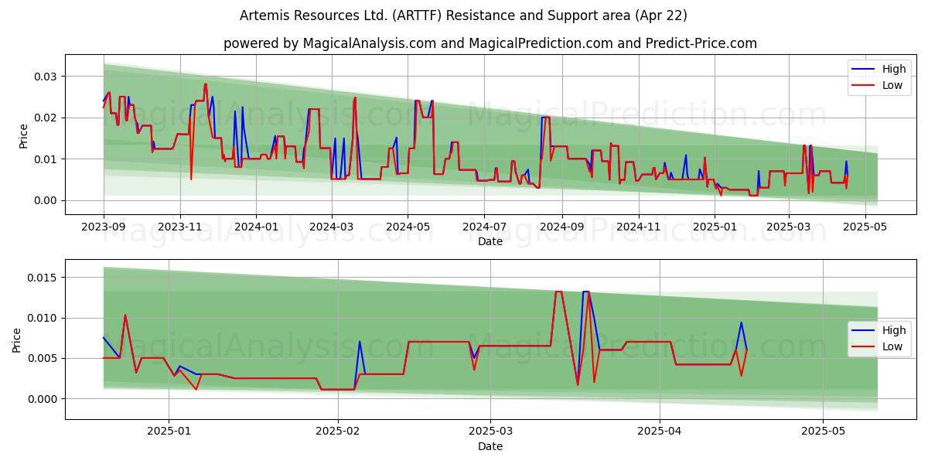
Task: Click the 2025-03 tick label on the top chart
Action: [x=789, y=227]
